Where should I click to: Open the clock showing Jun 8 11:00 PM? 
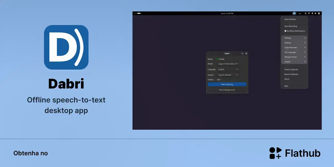click(227, 13)
